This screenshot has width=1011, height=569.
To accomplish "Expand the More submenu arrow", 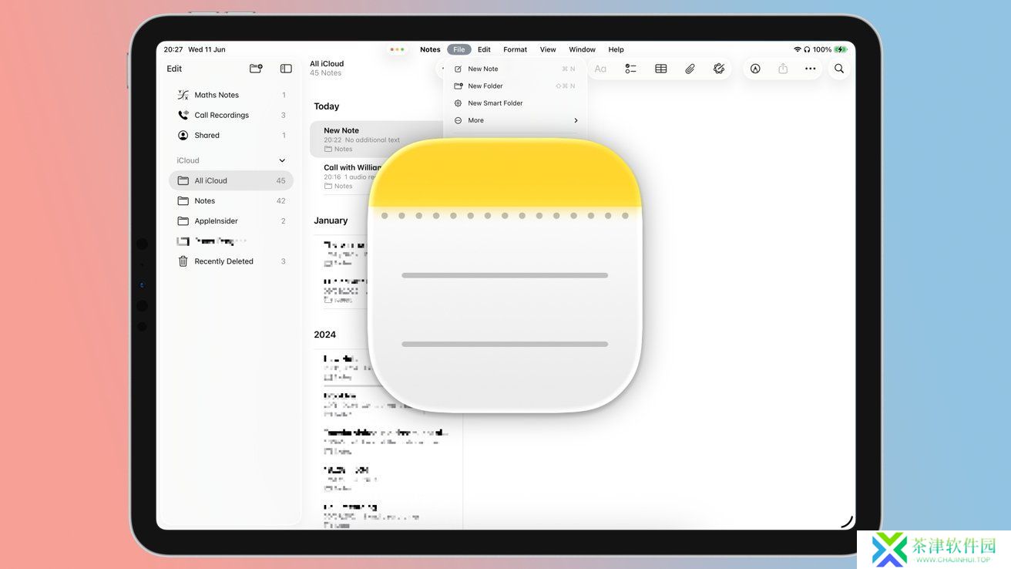I will tap(576, 120).
